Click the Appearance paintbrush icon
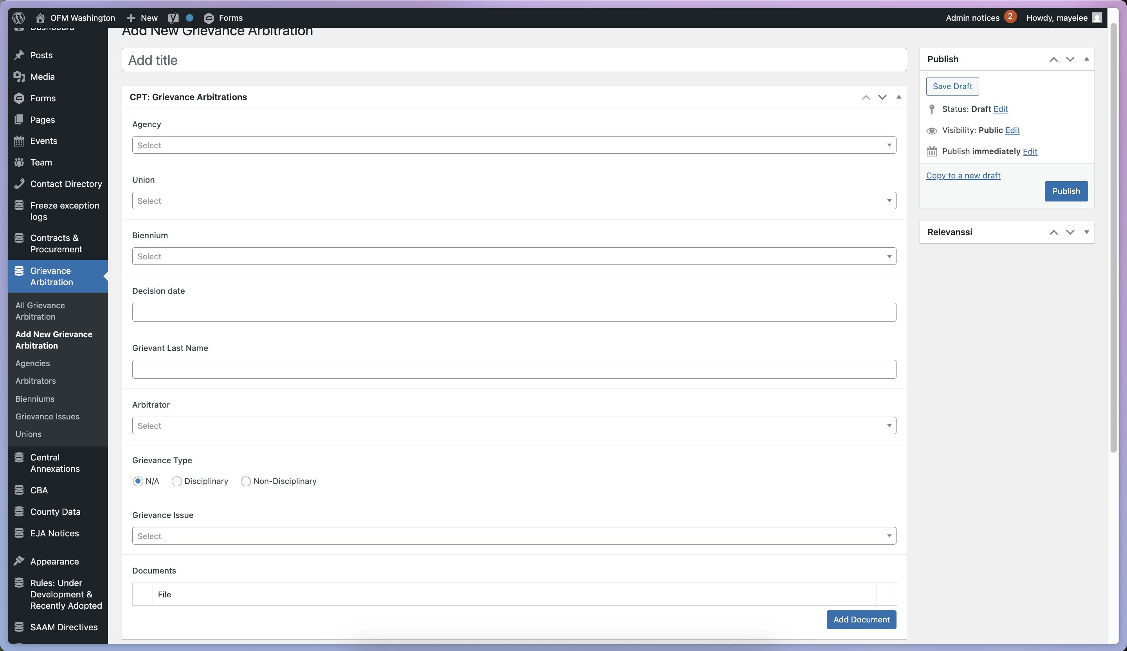The height and width of the screenshot is (651, 1127). click(19, 561)
